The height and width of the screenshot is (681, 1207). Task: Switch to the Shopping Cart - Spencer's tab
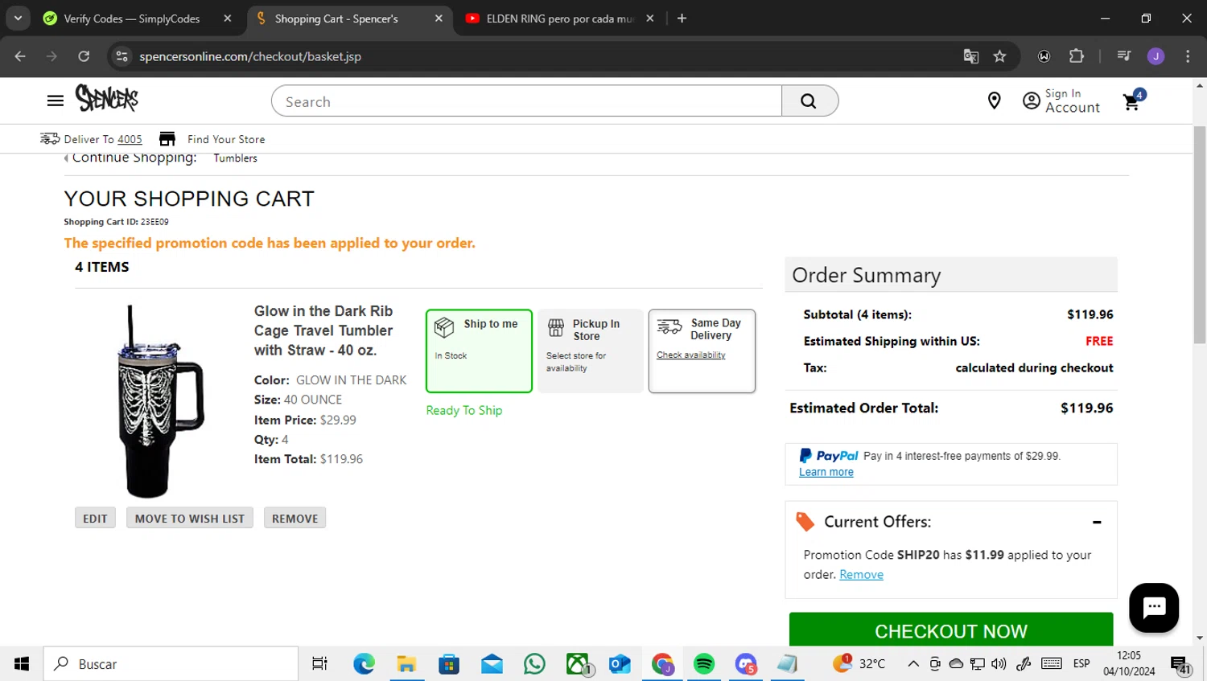[336, 18]
